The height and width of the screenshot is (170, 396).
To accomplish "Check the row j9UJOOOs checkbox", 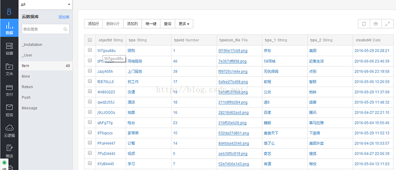I will 90,112.
